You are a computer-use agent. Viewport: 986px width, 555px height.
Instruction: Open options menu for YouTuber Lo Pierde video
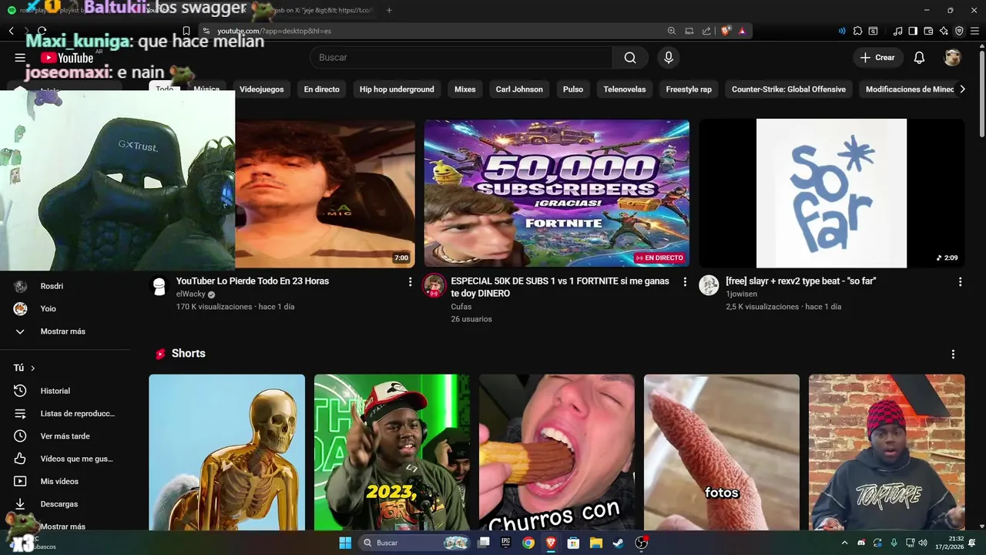[x=410, y=282]
